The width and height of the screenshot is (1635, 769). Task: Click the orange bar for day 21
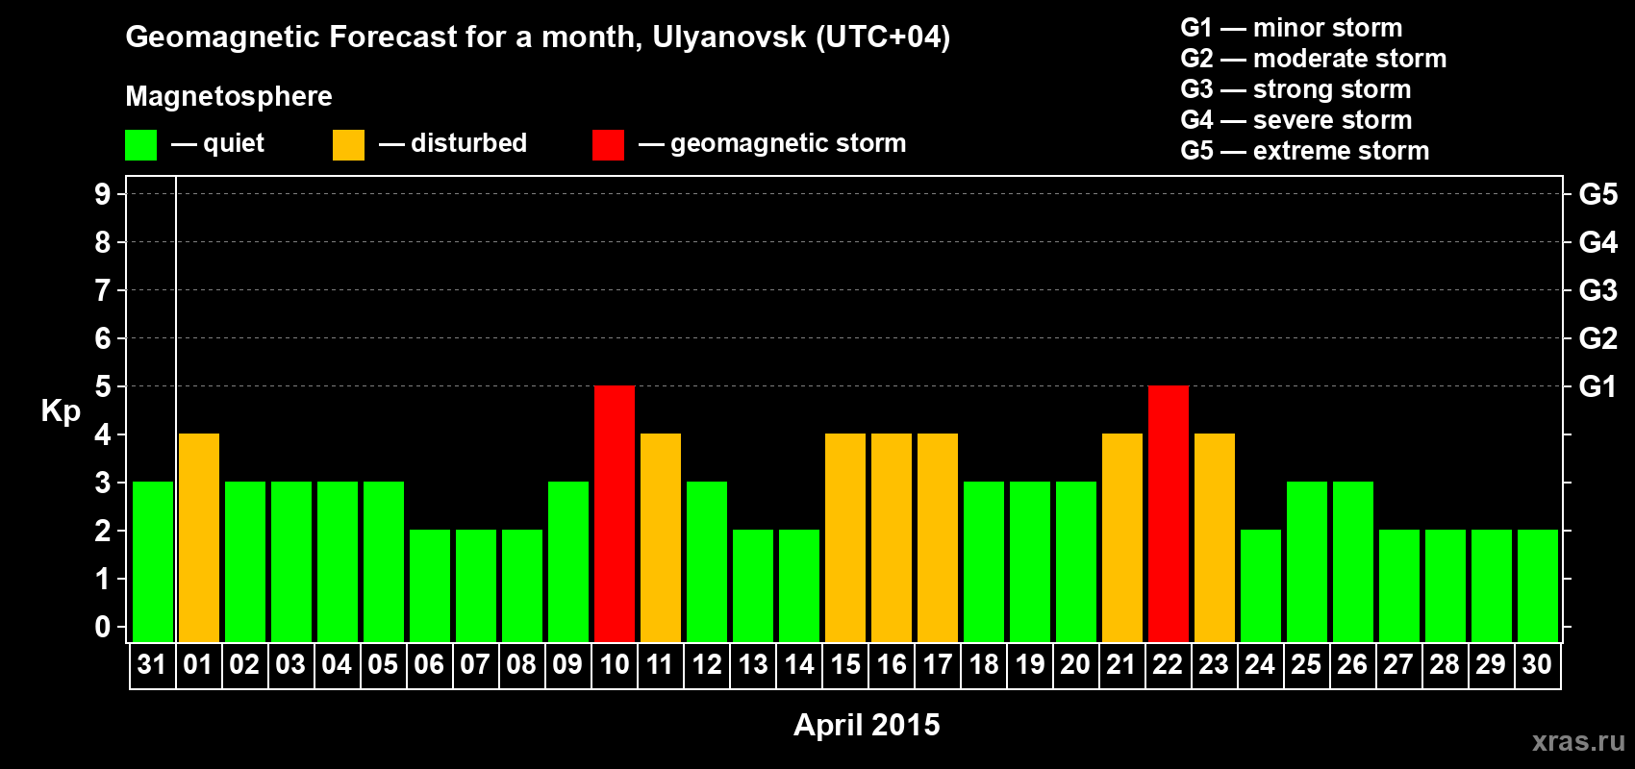(1122, 537)
